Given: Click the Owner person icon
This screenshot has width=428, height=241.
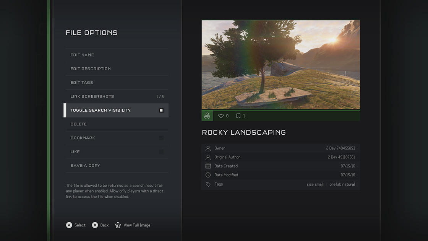Looking at the screenshot, I should click(x=208, y=148).
